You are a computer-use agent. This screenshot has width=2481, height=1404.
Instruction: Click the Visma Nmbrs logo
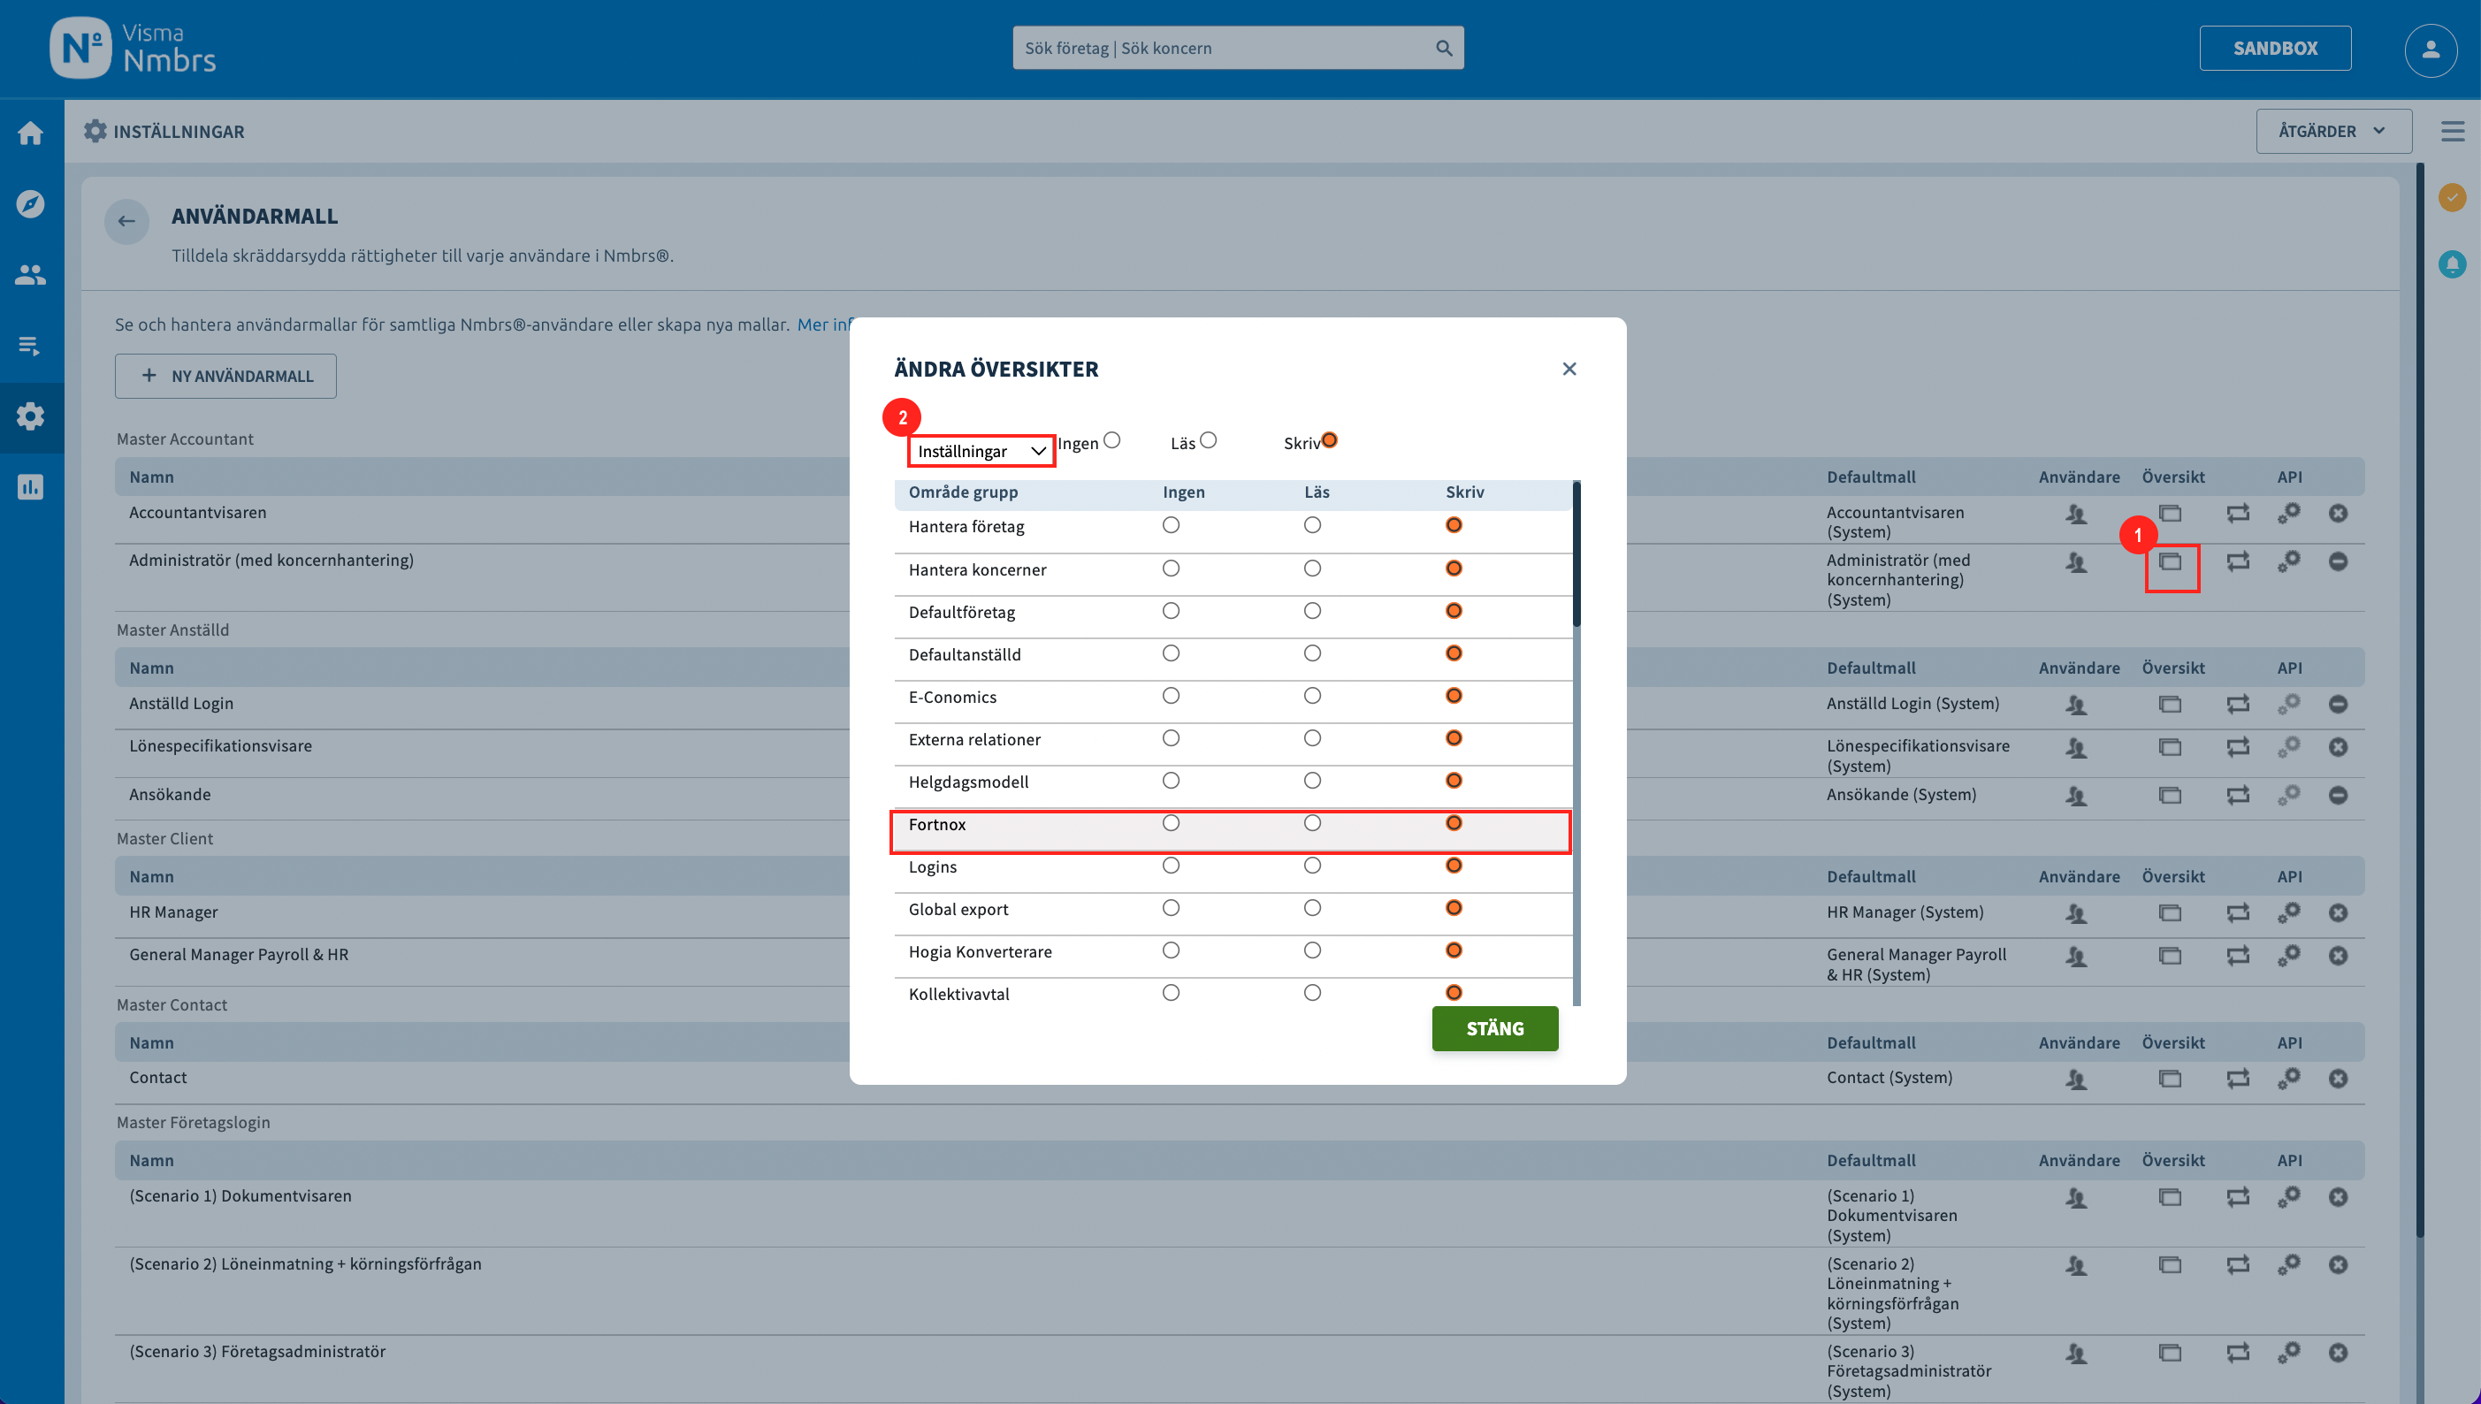point(133,49)
